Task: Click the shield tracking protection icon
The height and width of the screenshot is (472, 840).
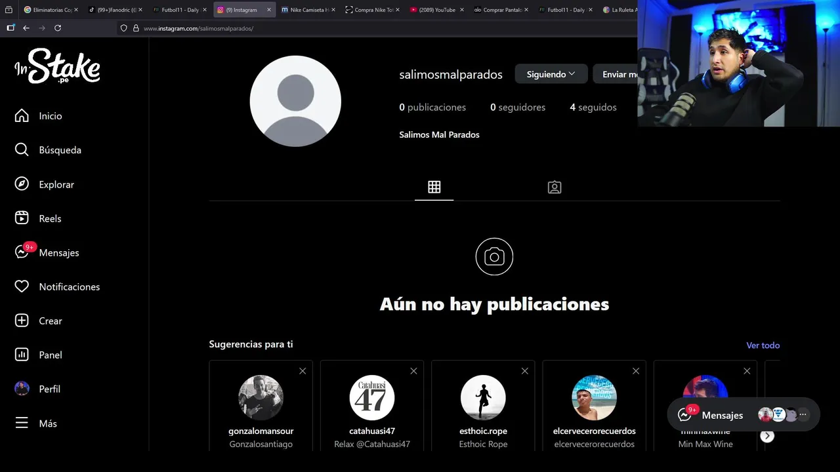Action: tap(123, 28)
